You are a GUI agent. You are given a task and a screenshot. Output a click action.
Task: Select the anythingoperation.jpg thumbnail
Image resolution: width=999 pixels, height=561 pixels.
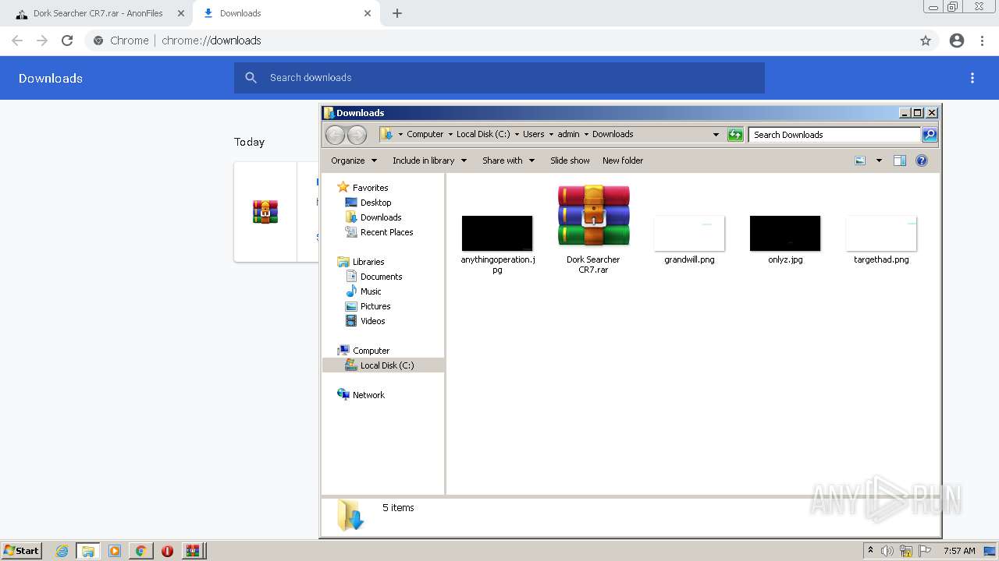pyautogui.click(x=497, y=234)
